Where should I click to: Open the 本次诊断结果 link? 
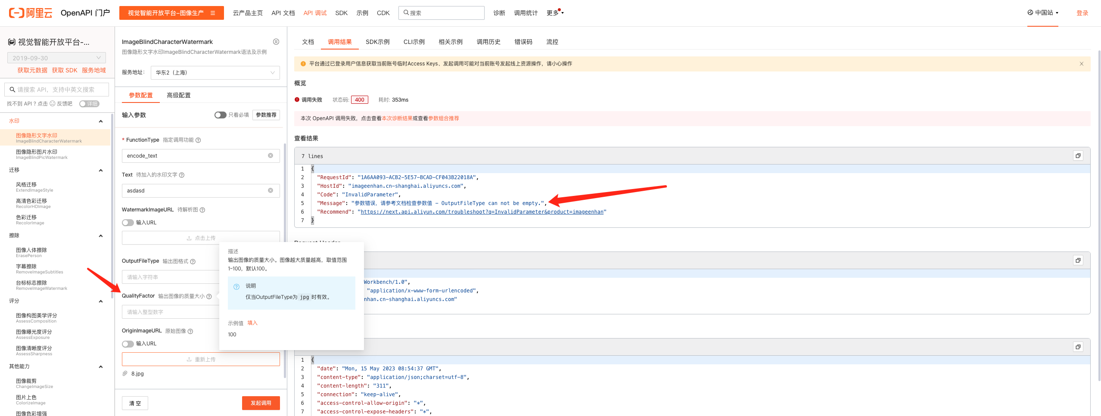pos(397,118)
